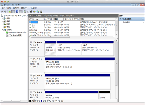Screen dimensions: 145x106
Task: Expand the 構成 tree node arrow
Action: 2,27
